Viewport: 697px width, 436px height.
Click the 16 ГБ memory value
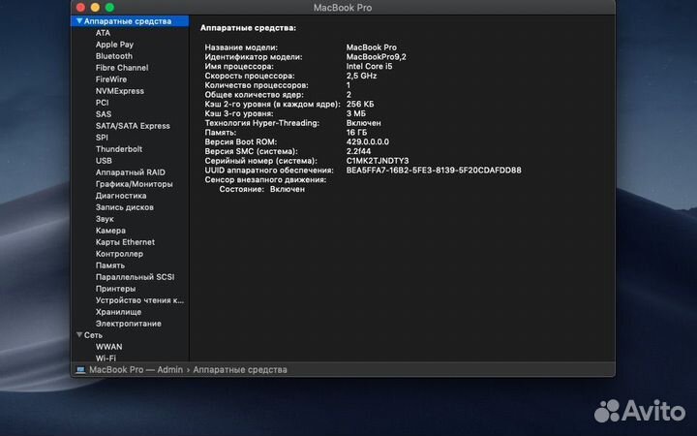coord(356,132)
